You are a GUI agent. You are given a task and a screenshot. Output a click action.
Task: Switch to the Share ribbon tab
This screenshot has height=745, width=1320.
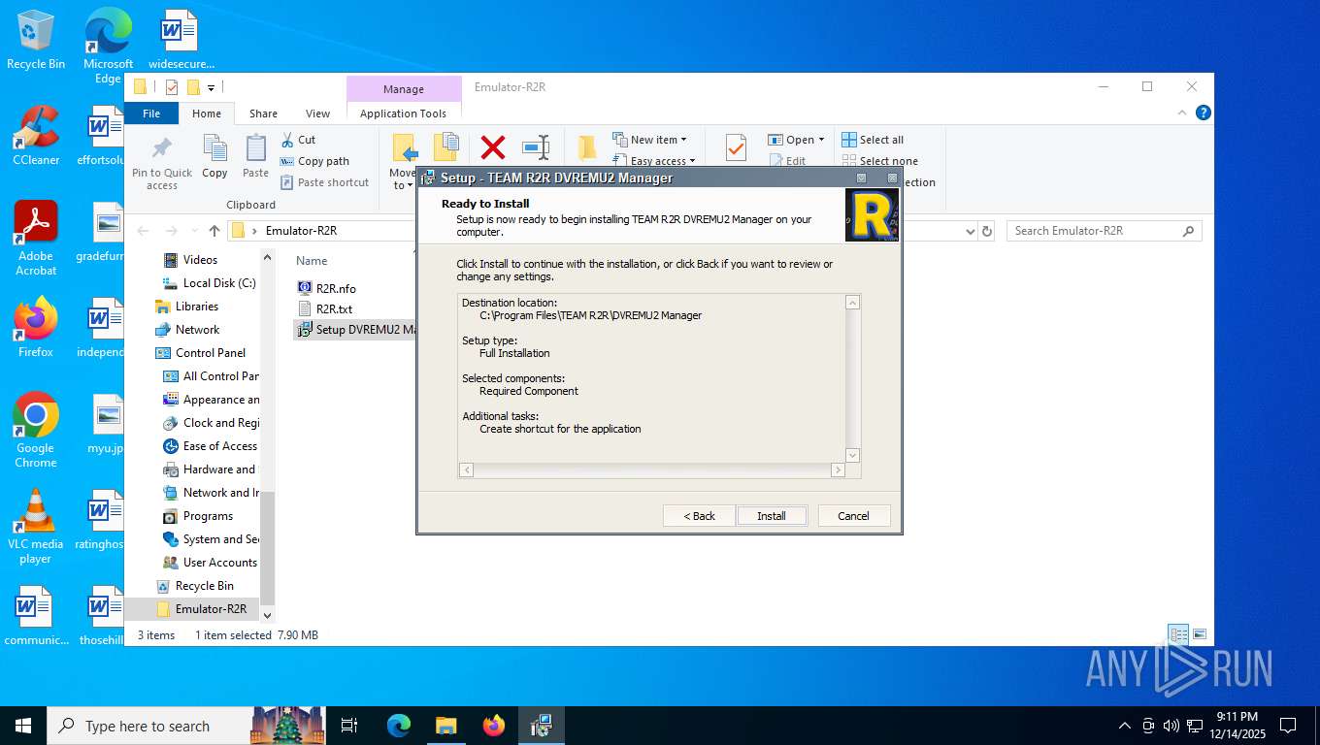263,113
